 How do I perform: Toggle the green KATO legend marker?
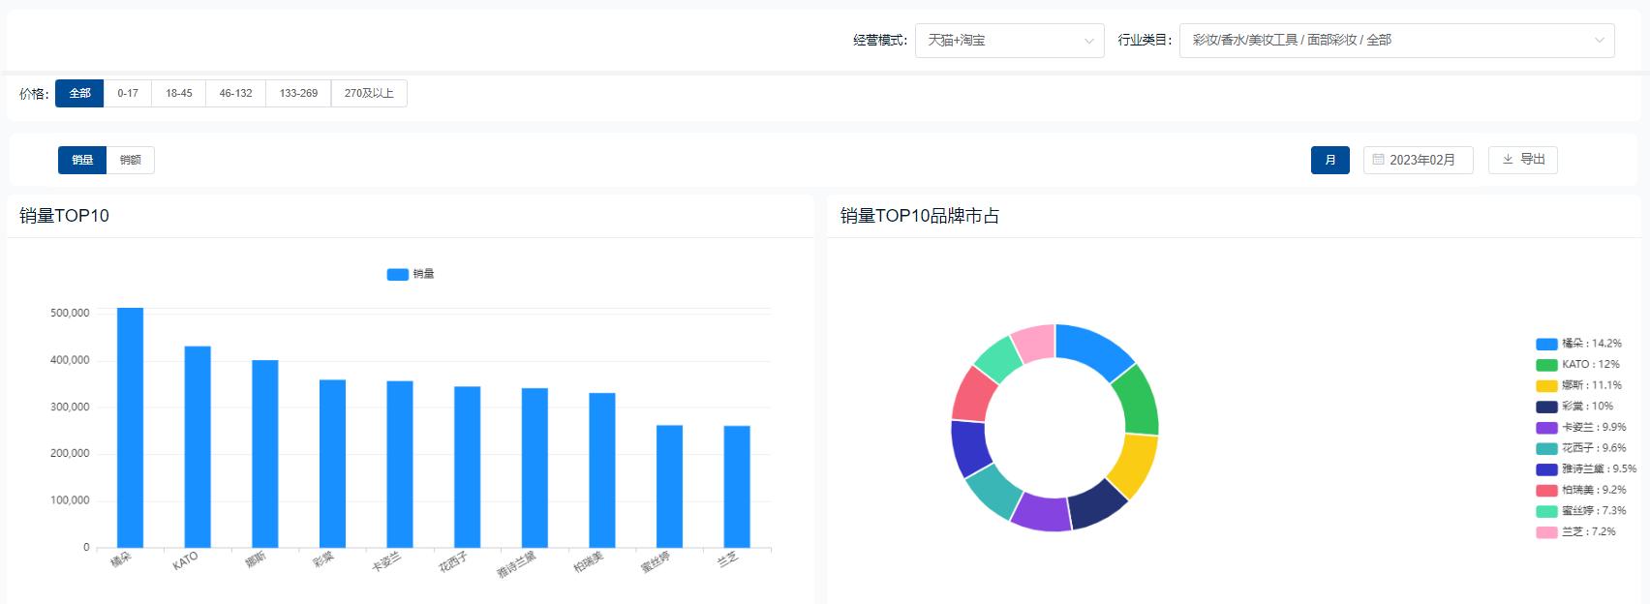(x=1546, y=365)
